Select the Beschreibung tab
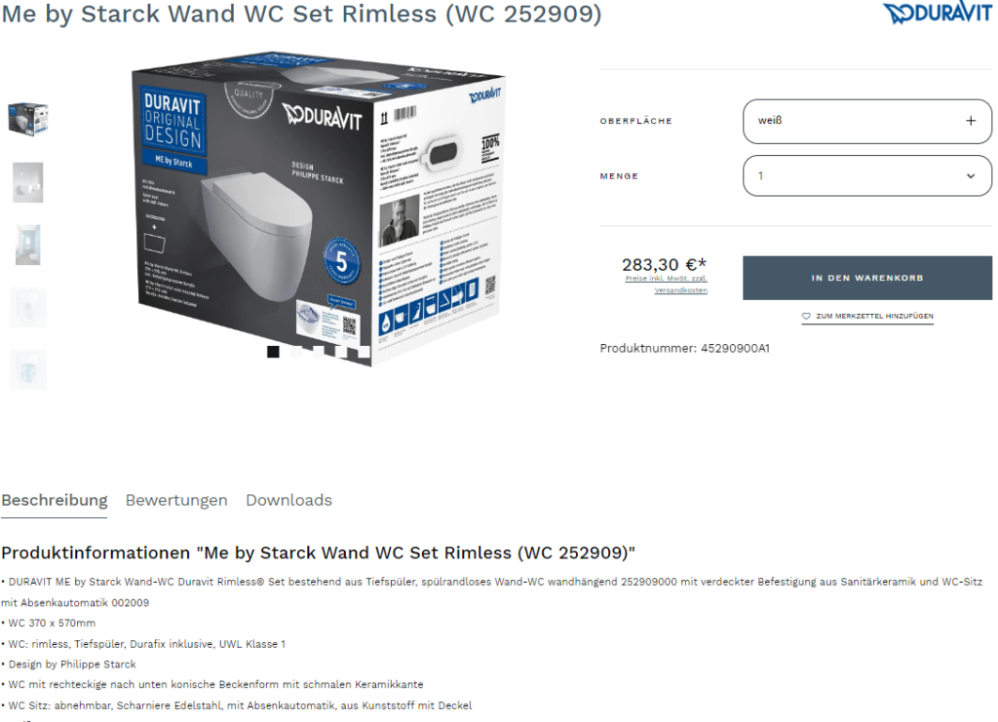The width and height of the screenshot is (998, 722). pos(55,501)
